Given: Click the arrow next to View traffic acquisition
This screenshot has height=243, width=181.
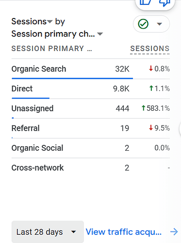Looking at the screenshot, I should pos(174,232).
